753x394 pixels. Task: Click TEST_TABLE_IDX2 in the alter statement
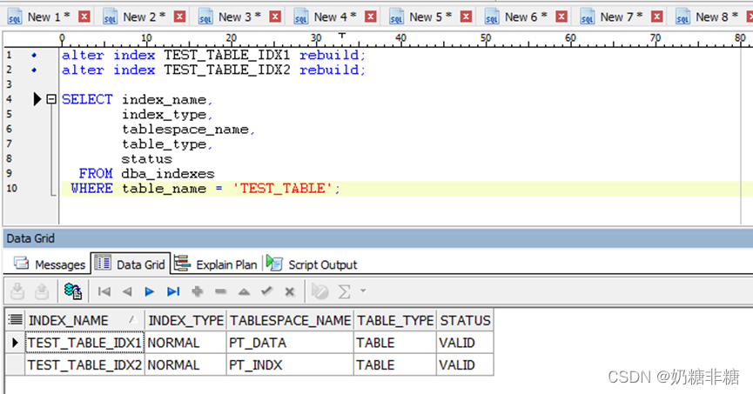227,70
